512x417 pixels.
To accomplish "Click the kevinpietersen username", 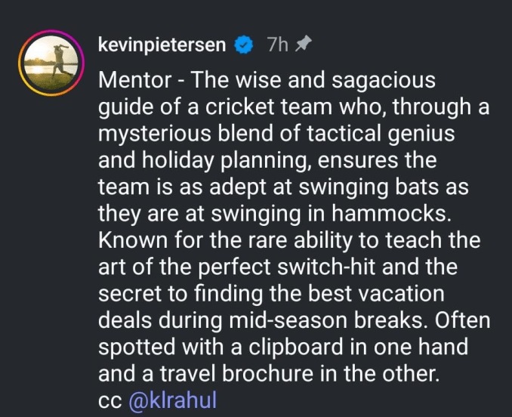I will tap(162, 45).
